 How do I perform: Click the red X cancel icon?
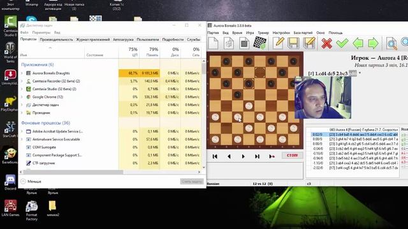click(x=326, y=43)
